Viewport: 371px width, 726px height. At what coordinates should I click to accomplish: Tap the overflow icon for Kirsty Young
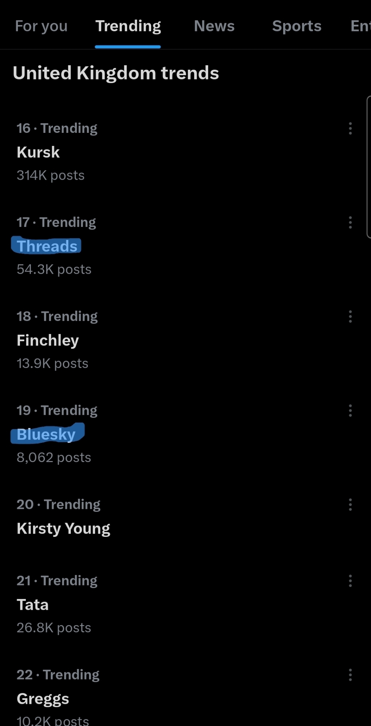pyautogui.click(x=350, y=505)
